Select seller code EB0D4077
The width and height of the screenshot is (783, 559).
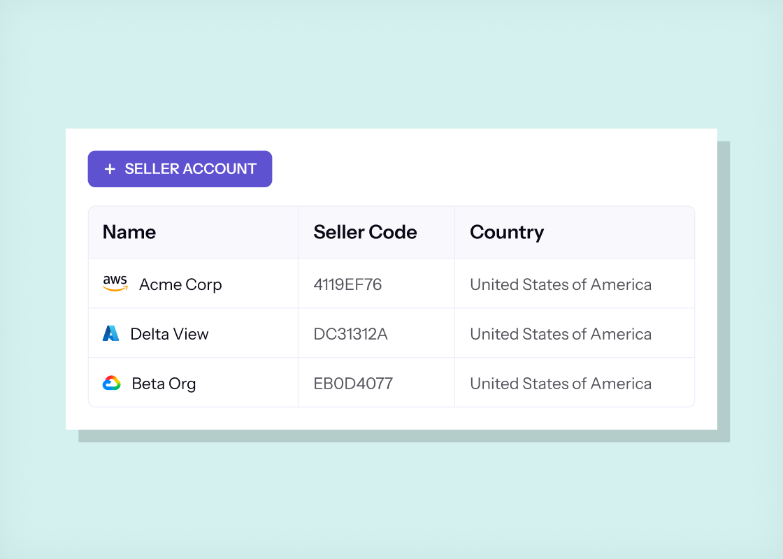353,384
